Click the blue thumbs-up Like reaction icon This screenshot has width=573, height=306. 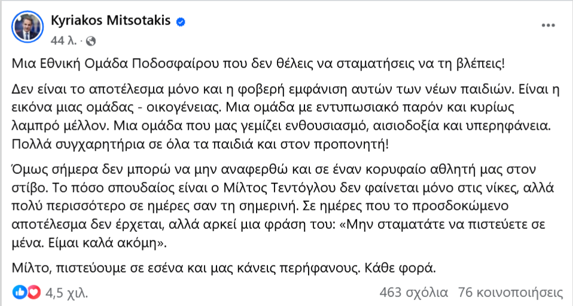click(x=20, y=292)
